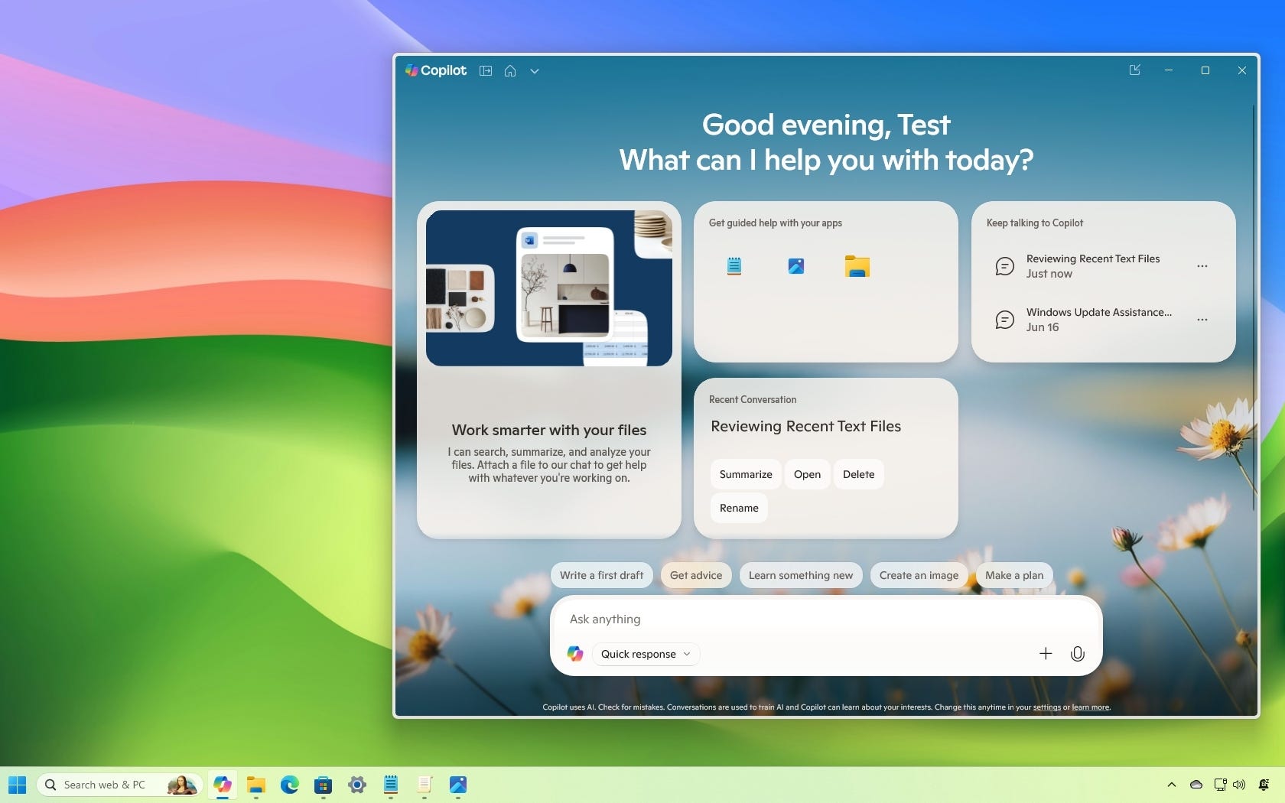Open the network status tray icon

pos(1220,785)
